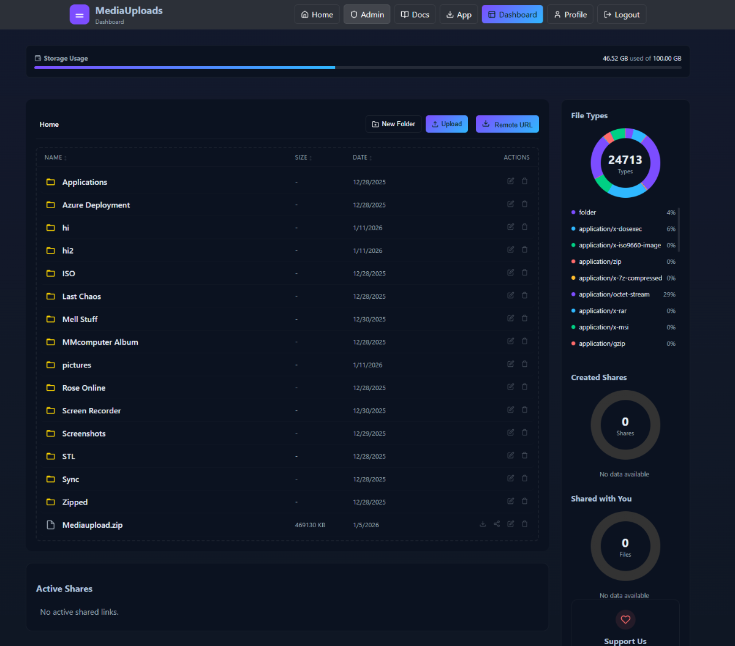This screenshot has width=735, height=646.
Task: Click the Upload button
Action: tap(447, 124)
